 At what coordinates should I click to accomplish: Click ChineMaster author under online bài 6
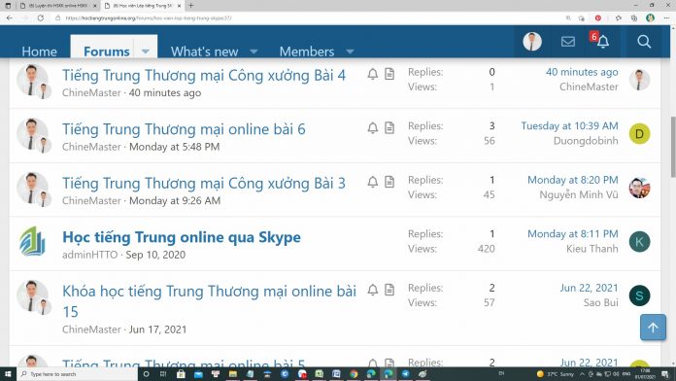click(91, 147)
